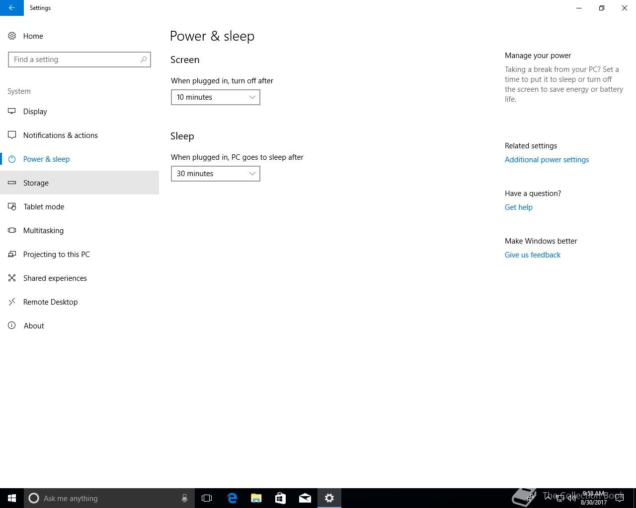Screen dimensions: 636x508
Task: Open the screen turn-off time dropdown
Action: [x=216, y=97]
